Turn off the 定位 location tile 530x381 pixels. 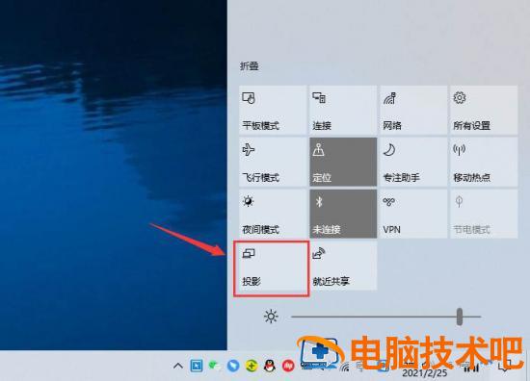(x=343, y=162)
